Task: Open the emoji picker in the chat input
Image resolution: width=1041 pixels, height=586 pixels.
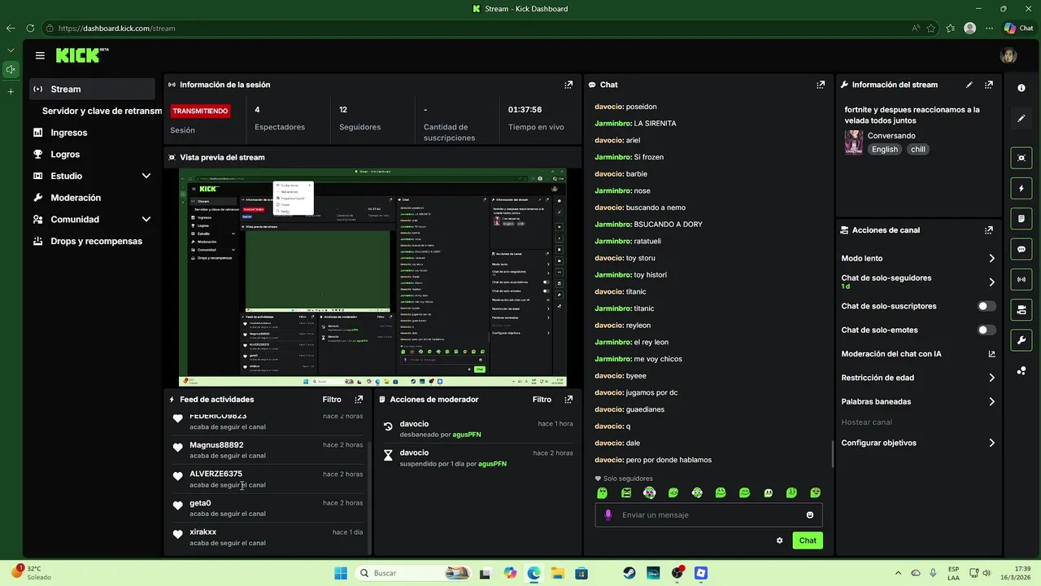Action: click(x=810, y=515)
